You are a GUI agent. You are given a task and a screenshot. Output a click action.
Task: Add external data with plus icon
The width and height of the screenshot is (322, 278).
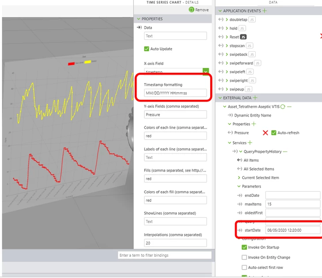(255, 98)
